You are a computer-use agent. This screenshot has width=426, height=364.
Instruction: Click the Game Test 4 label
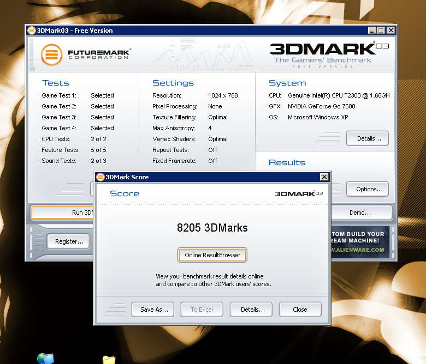click(59, 128)
